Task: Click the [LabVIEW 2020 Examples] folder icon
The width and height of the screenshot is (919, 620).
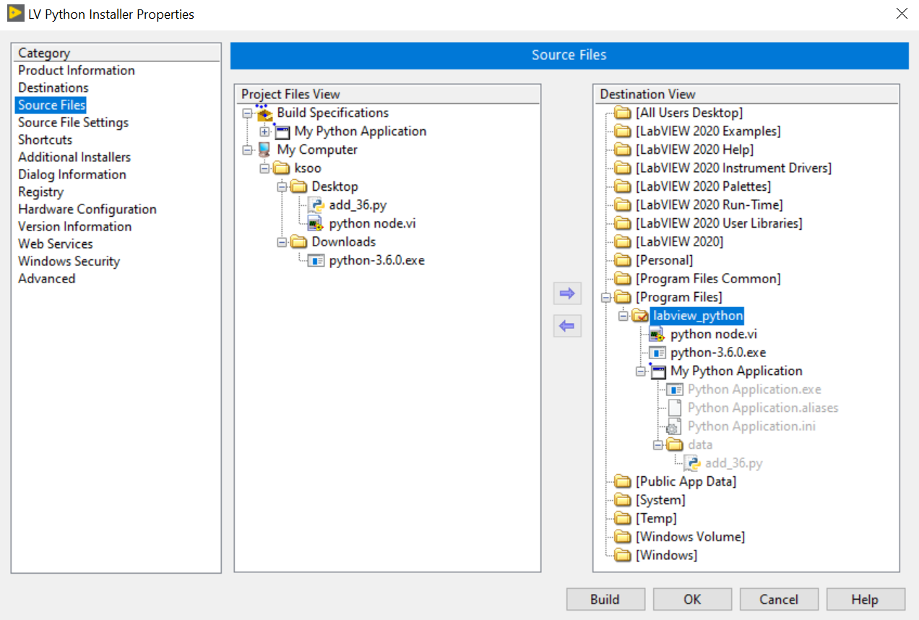Action: 622,132
